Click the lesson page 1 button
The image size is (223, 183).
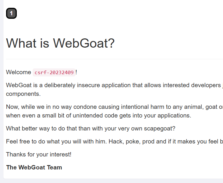11,13
